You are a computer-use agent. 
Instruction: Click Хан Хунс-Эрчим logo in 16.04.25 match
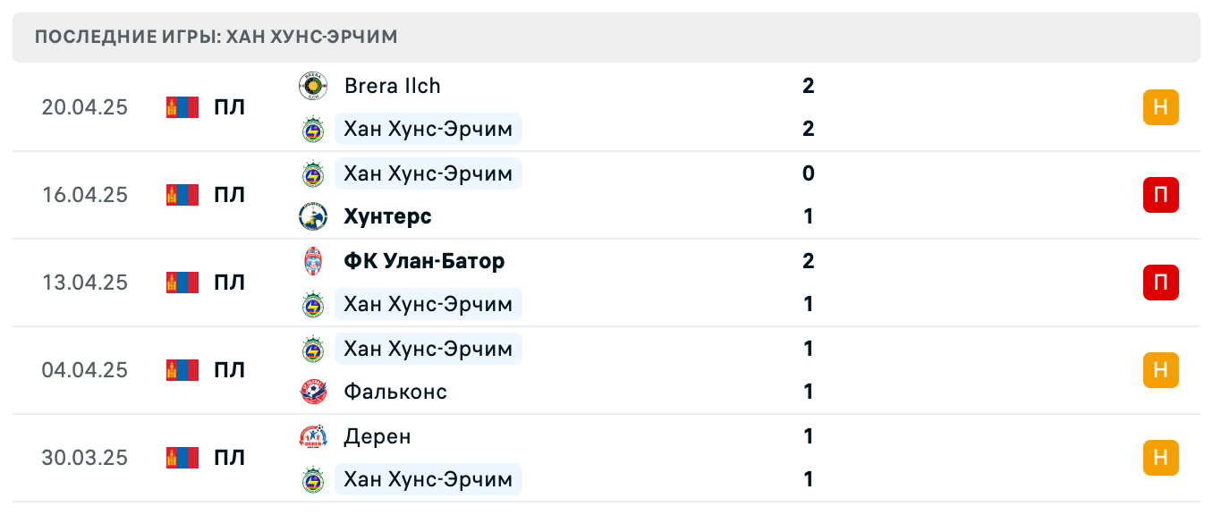click(x=313, y=173)
